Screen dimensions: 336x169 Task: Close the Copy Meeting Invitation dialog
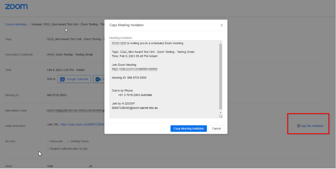[222, 25]
